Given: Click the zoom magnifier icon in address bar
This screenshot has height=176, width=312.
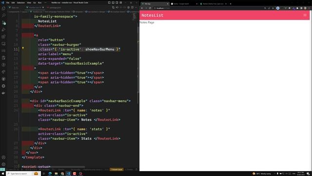Looking at the screenshot, I should click(x=265, y=8).
